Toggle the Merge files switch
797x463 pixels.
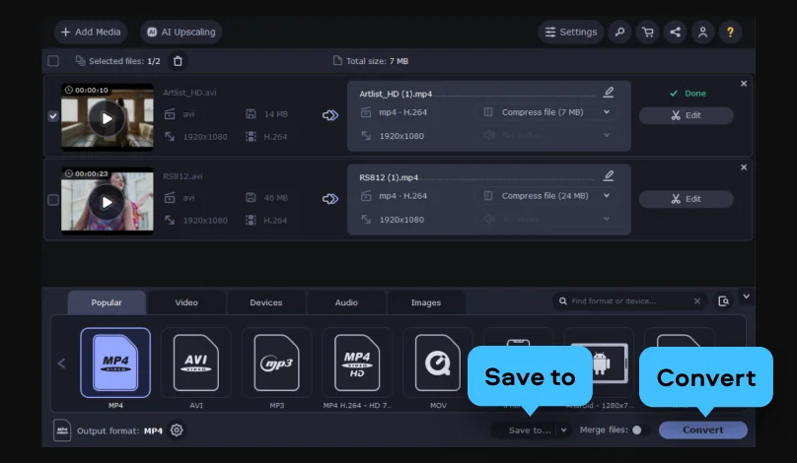pyautogui.click(x=636, y=430)
